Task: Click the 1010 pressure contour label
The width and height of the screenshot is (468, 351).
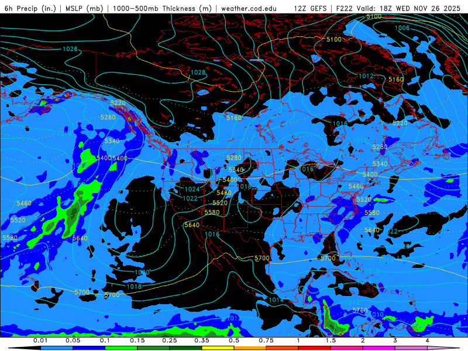Action: 376,315
